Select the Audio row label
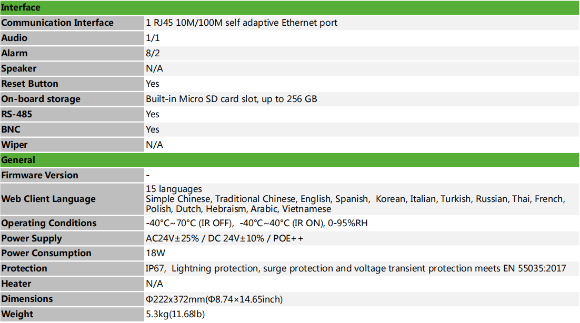The height and width of the screenshot is (323, 580). (15, 38)
